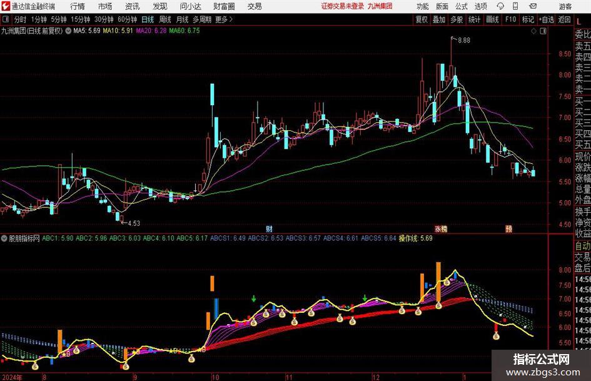Viewport: 591px width, 381px height.
Task: Switch to 15分钟 period
Action: (x=80, y=19)
